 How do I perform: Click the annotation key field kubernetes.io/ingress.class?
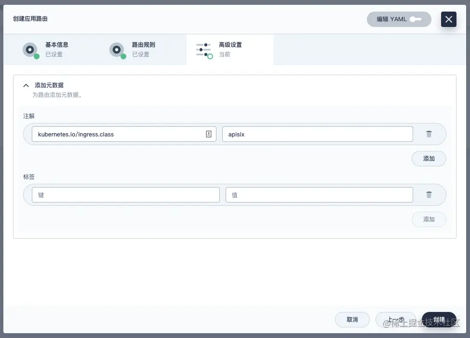pyautogui.click(x=124, y=134)
